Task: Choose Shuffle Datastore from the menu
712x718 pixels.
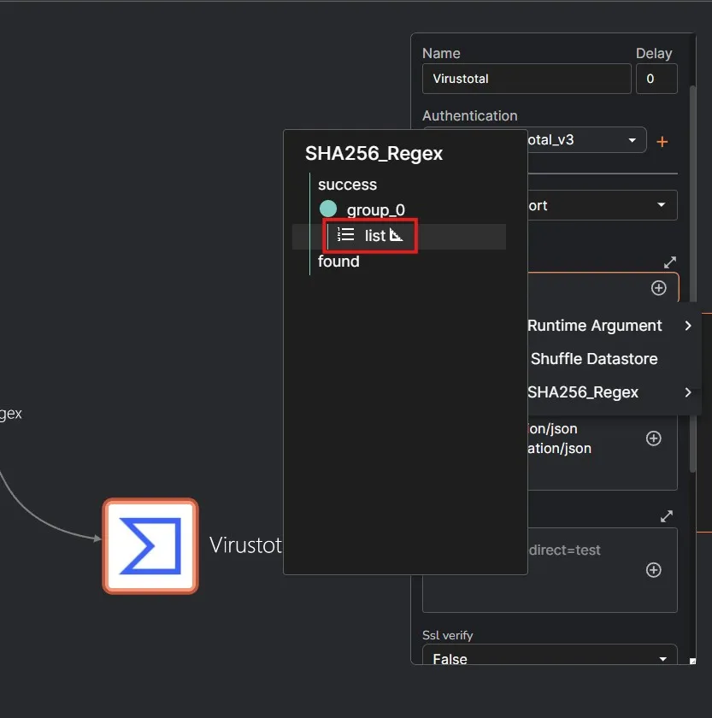Action: coord(594,359)
